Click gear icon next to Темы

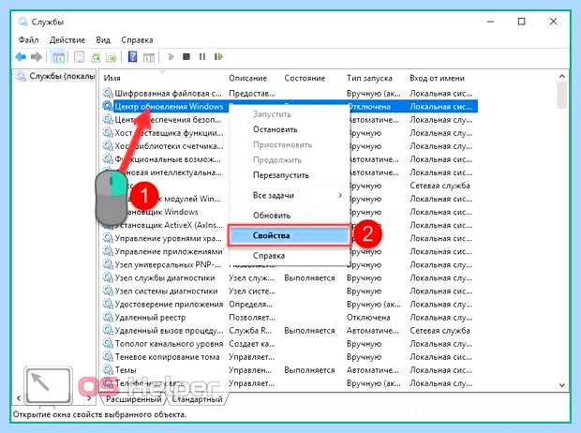pos(108,370)
